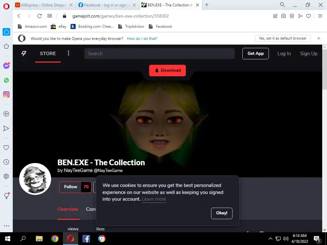327x245 pixels.
Task: Open Pinboards heart in the sidebar
Action: click(6, 147)
